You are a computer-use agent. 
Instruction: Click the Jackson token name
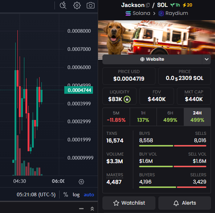(x=133, y=5)
